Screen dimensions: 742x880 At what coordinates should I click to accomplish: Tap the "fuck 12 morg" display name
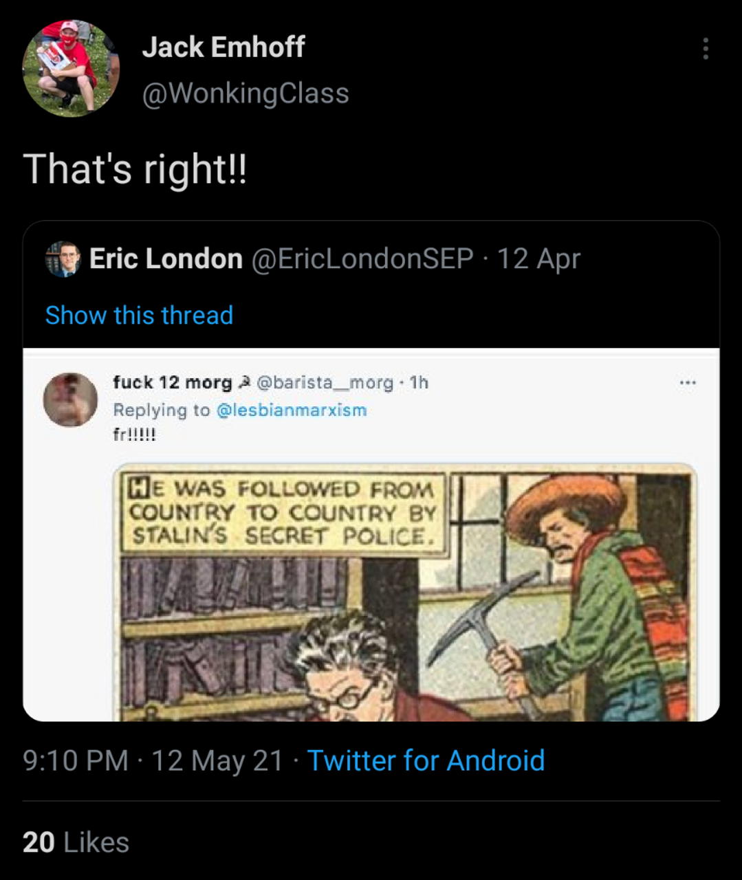click(172, 382)
